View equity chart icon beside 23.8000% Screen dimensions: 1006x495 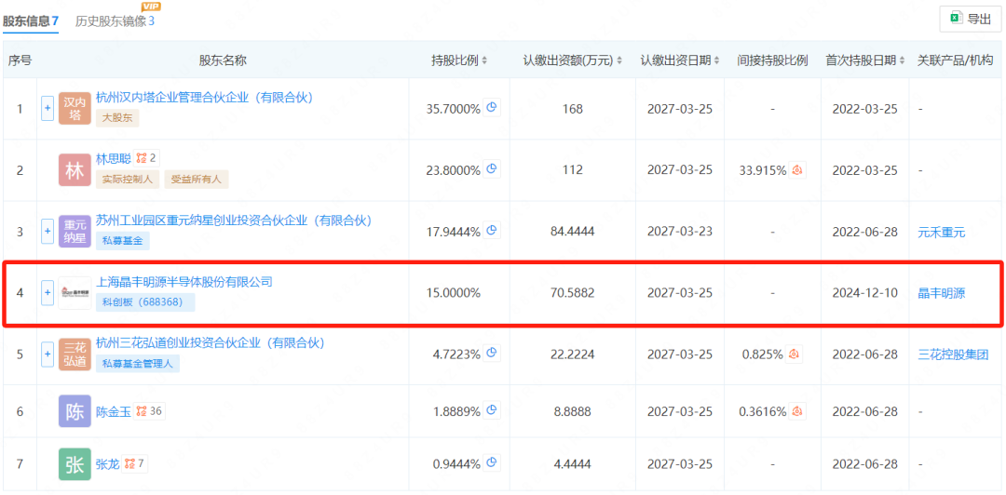click(x=492, y=169)
